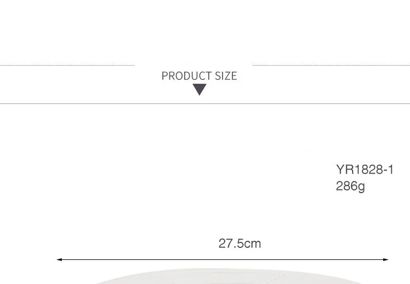The height and width of the screenshot is (284, 410).
Task: Click the letter g in 286g
Action: pos(361,187)
